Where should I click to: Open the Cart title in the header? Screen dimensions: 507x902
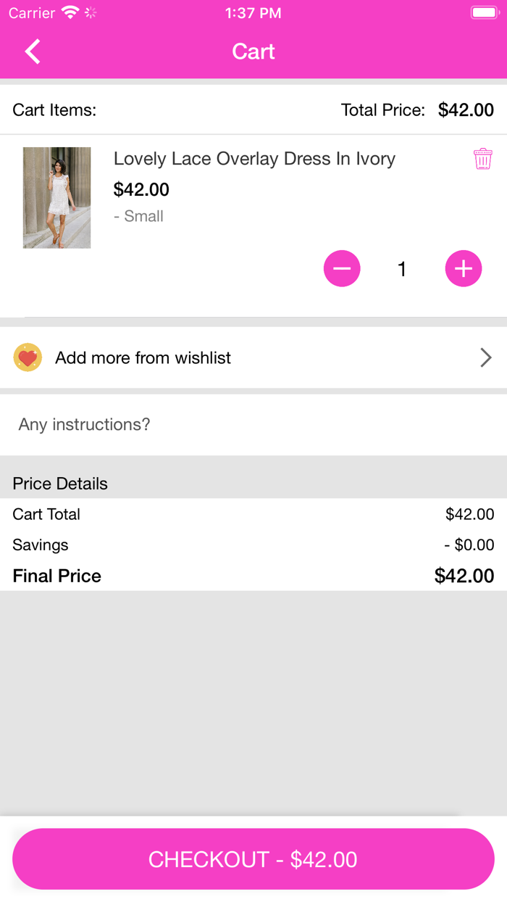(253, 51)
